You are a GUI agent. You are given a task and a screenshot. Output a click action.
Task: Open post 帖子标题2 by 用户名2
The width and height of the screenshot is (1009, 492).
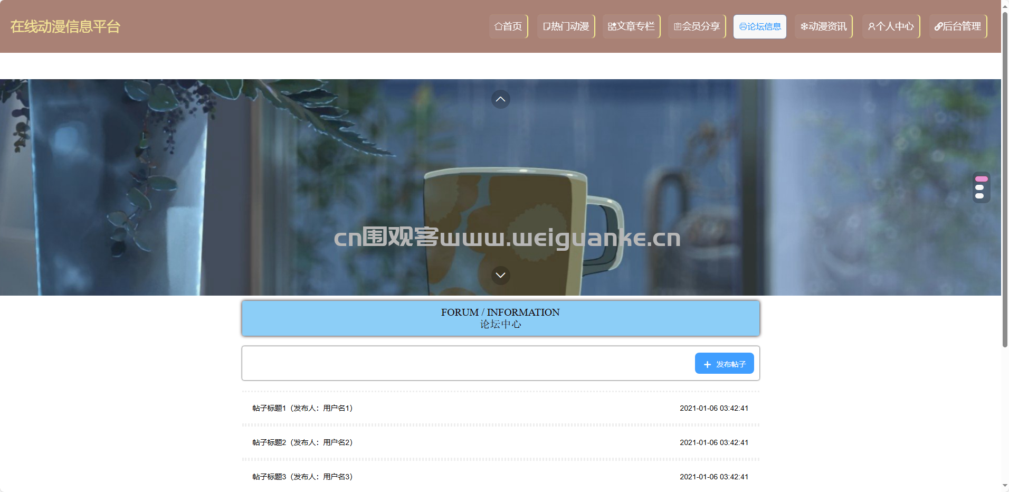pos(500,442)
